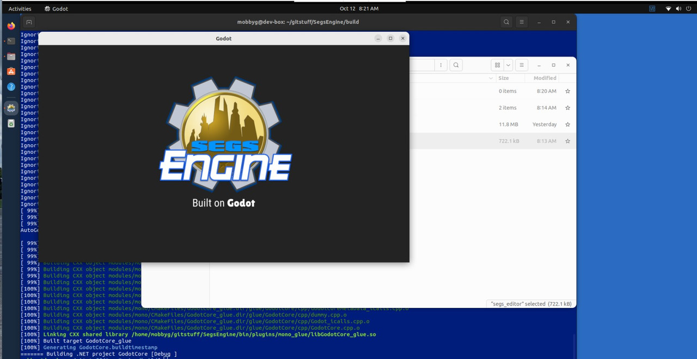Image resolution: width=697 pixels, height=359 pixels.
Task: Click the Name column sort arrow
Action: (x=491, y=78)
